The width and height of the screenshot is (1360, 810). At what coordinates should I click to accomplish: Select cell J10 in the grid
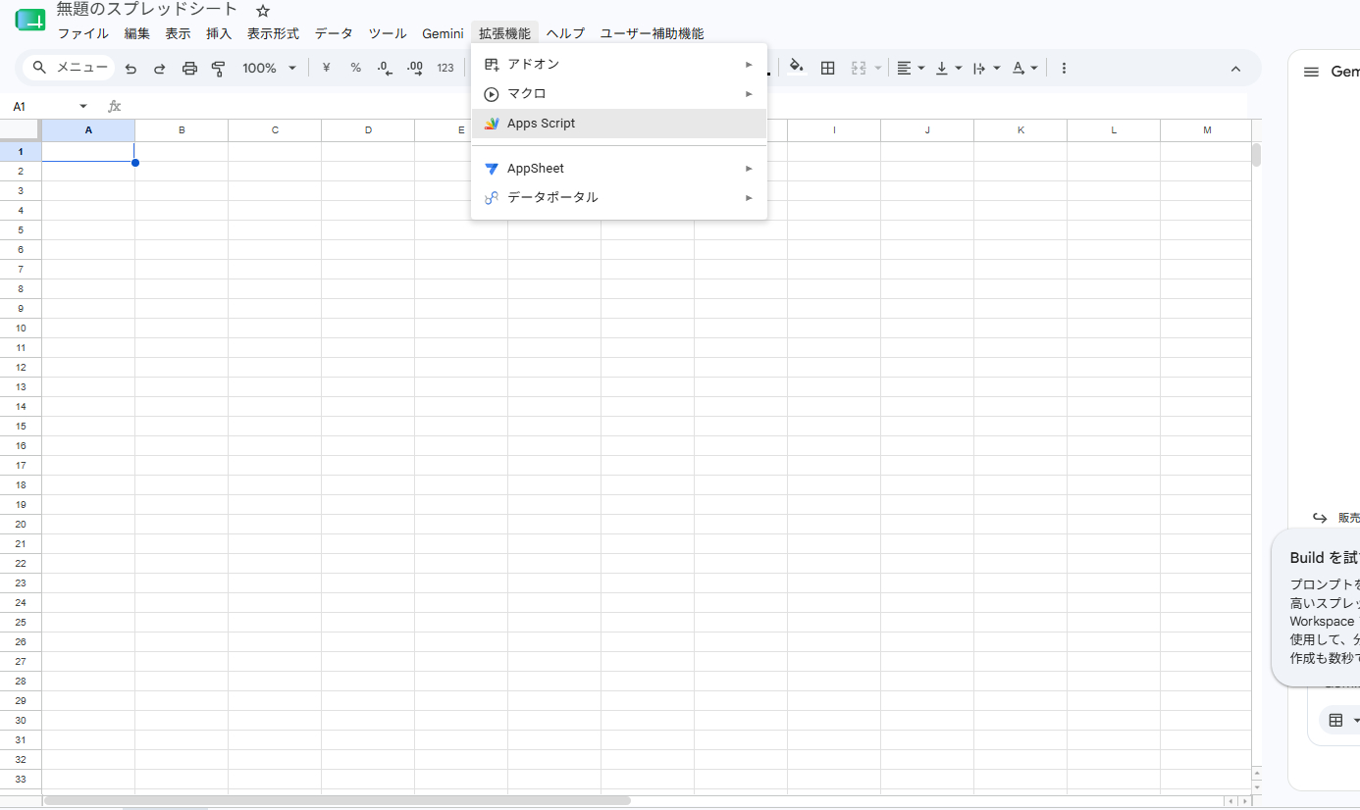point(927,328)
